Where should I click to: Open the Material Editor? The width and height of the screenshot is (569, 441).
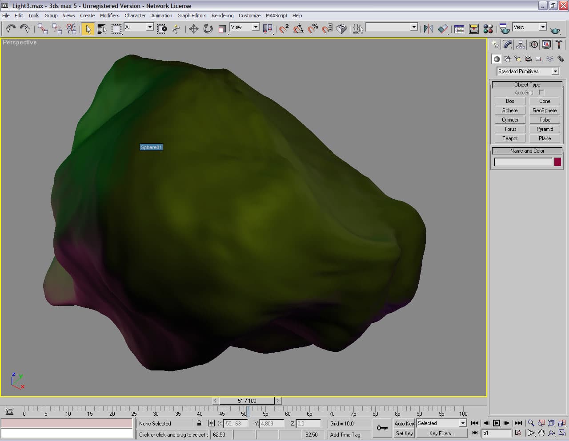(488, 29)
